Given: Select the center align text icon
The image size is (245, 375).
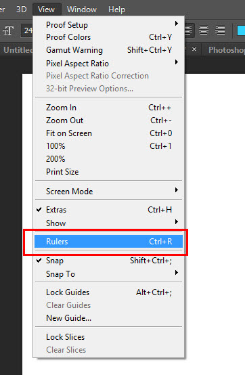Looking at the screenshot, I should click(204, 30).
